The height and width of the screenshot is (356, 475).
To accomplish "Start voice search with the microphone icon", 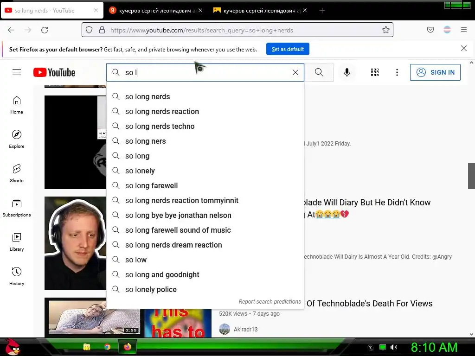I will pyautogui.click(x=347, y=72).
